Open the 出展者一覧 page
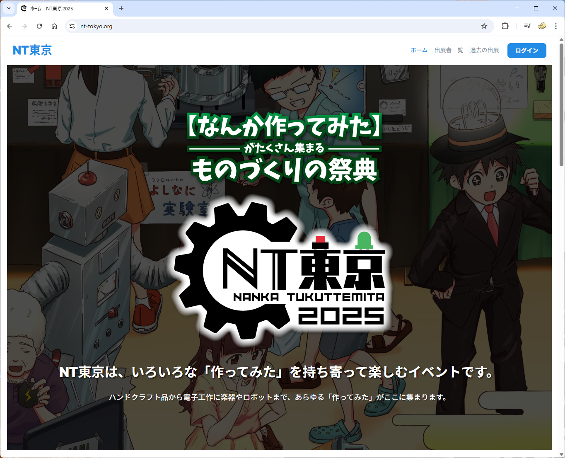The height and width of the screenshot is (458, 565). point(449,50)
